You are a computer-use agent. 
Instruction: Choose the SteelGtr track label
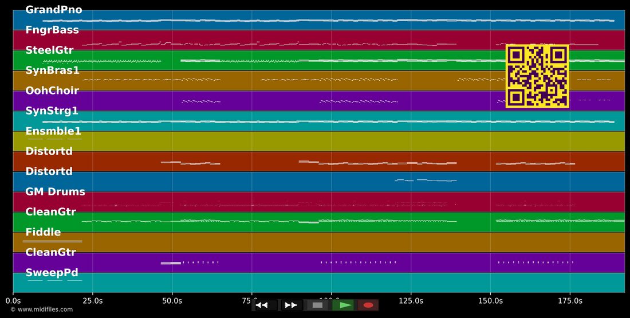click(x=49, y=50)
